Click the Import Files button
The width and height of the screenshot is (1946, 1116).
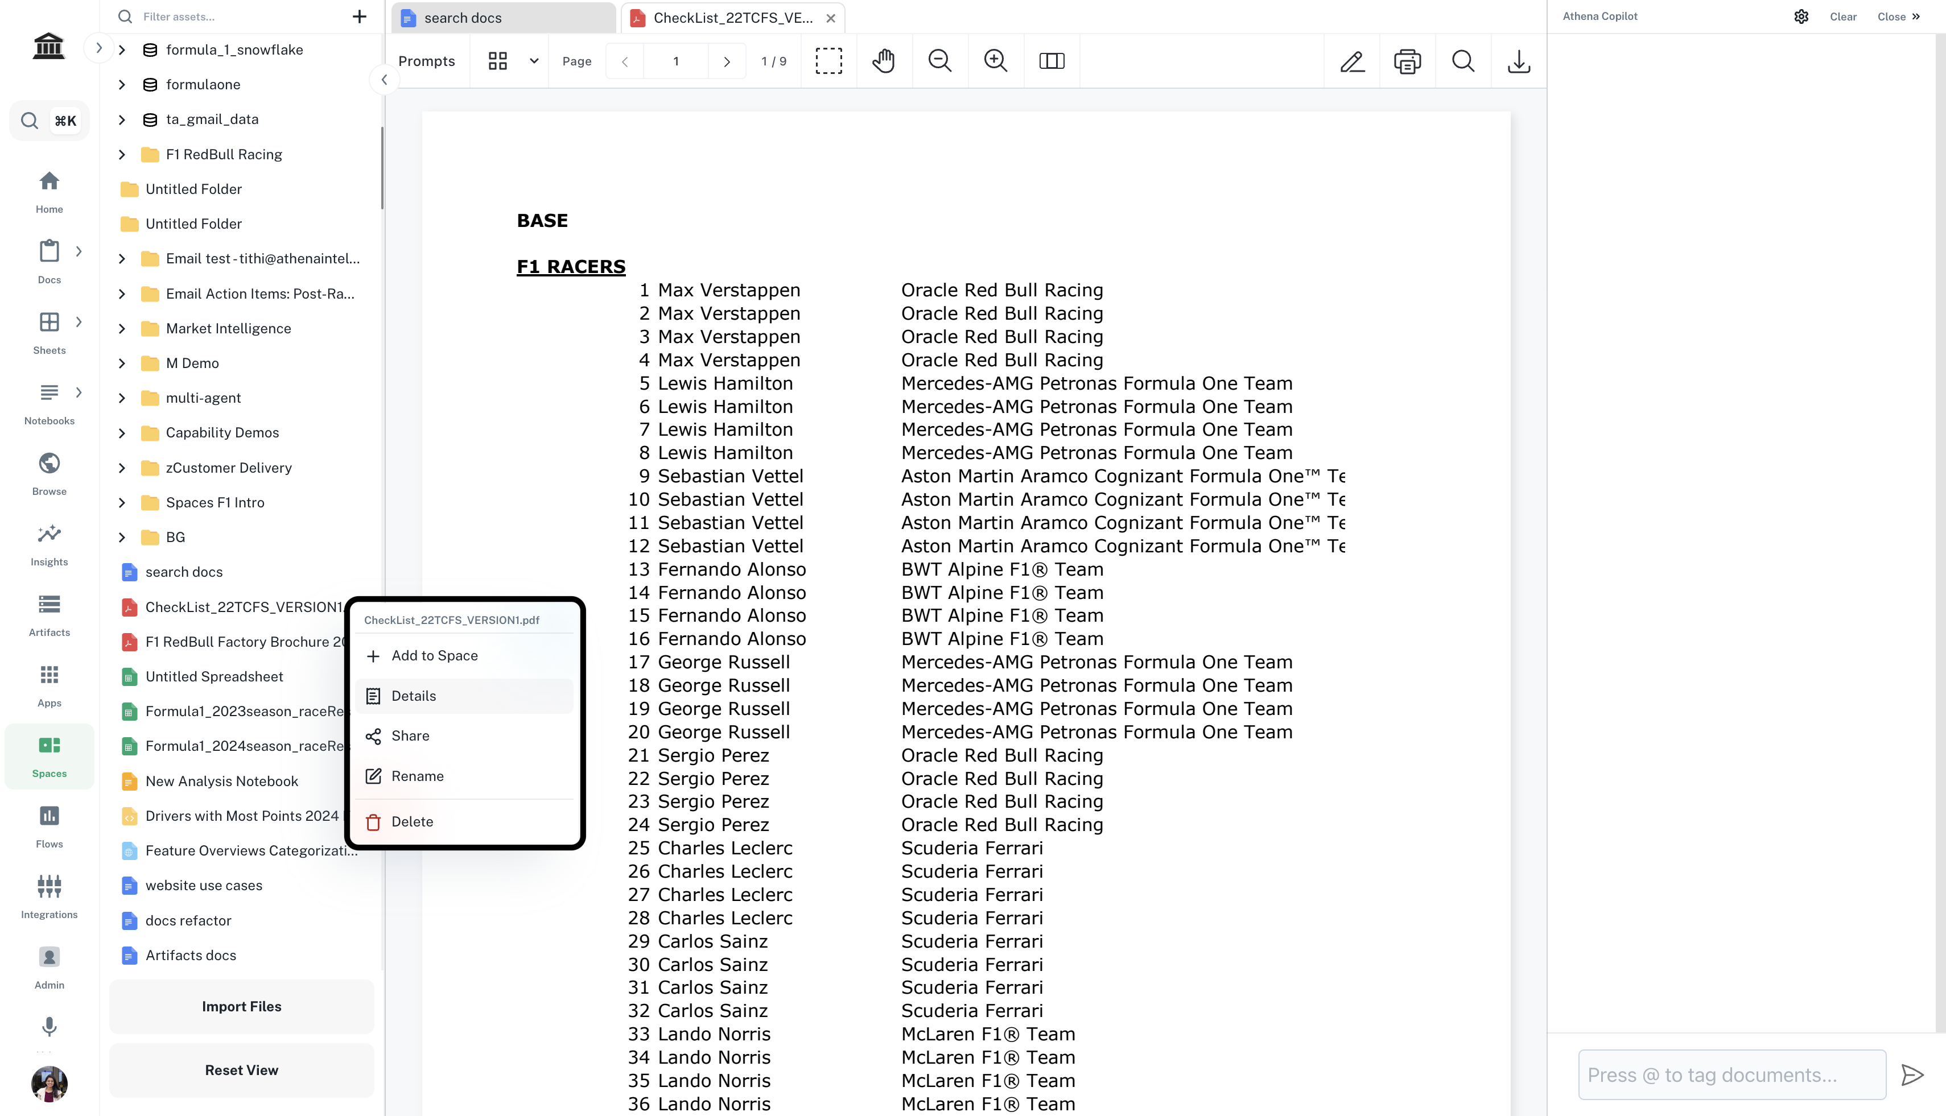click(x=241, y=1006)
